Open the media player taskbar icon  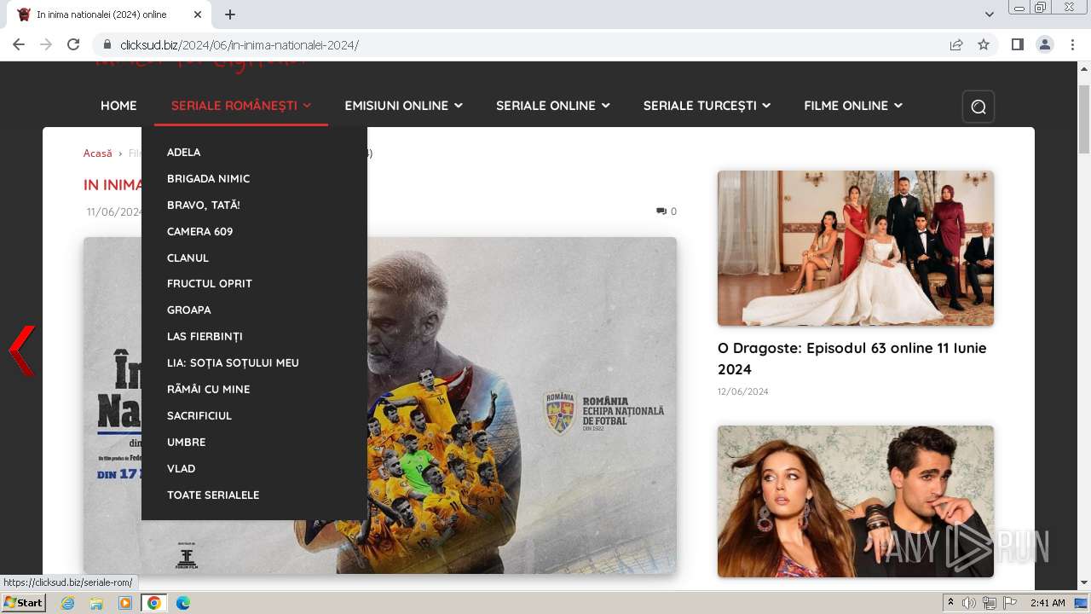point(125,603)
